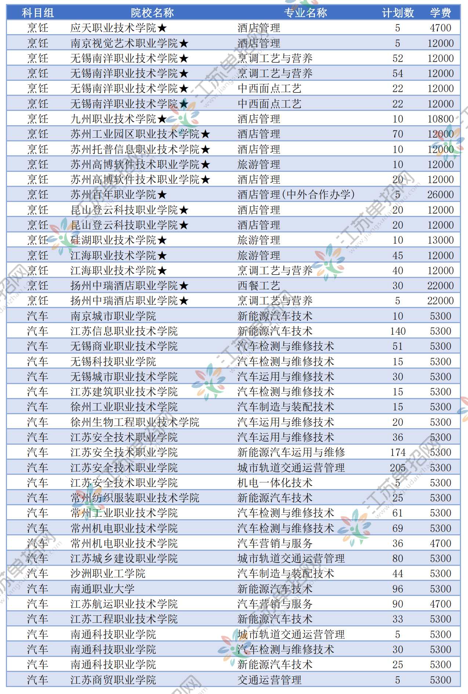Viewport: 468px width, 694px height.
Task: Click 烹饪 in the 九州职业技术学院 row
Action: point(38,119)
